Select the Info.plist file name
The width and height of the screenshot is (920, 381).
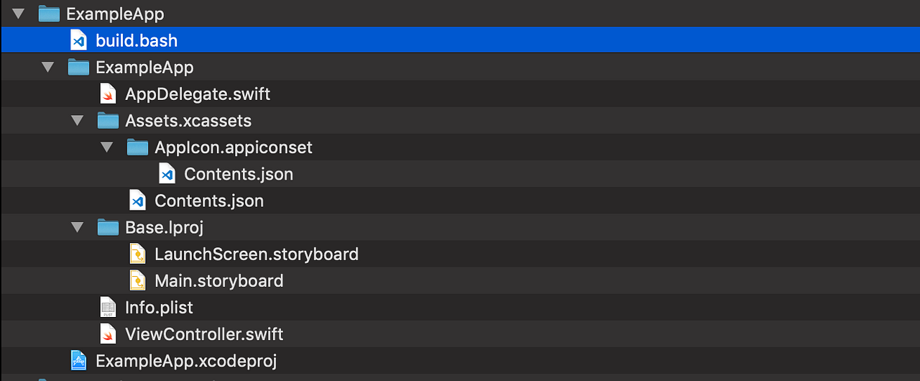click(159, 308)
